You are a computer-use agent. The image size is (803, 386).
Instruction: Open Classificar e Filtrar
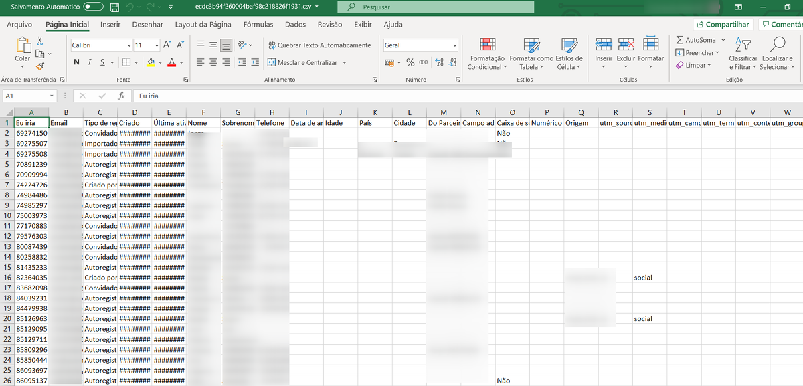pos(743,54)
